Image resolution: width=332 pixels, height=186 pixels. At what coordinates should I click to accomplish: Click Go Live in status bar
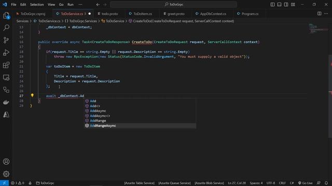pyautogui.click(x=306, y=183)
